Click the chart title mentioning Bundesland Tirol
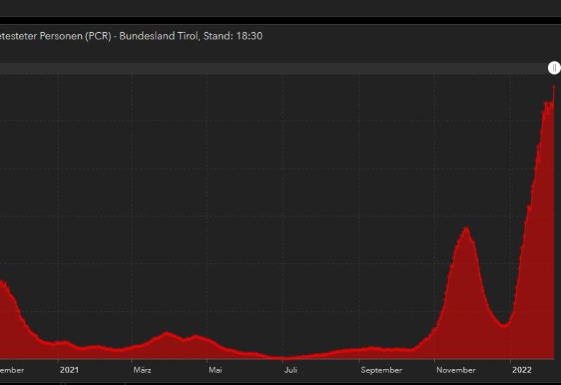The width and height of the screenshot is (561, 385). point(131,36)
